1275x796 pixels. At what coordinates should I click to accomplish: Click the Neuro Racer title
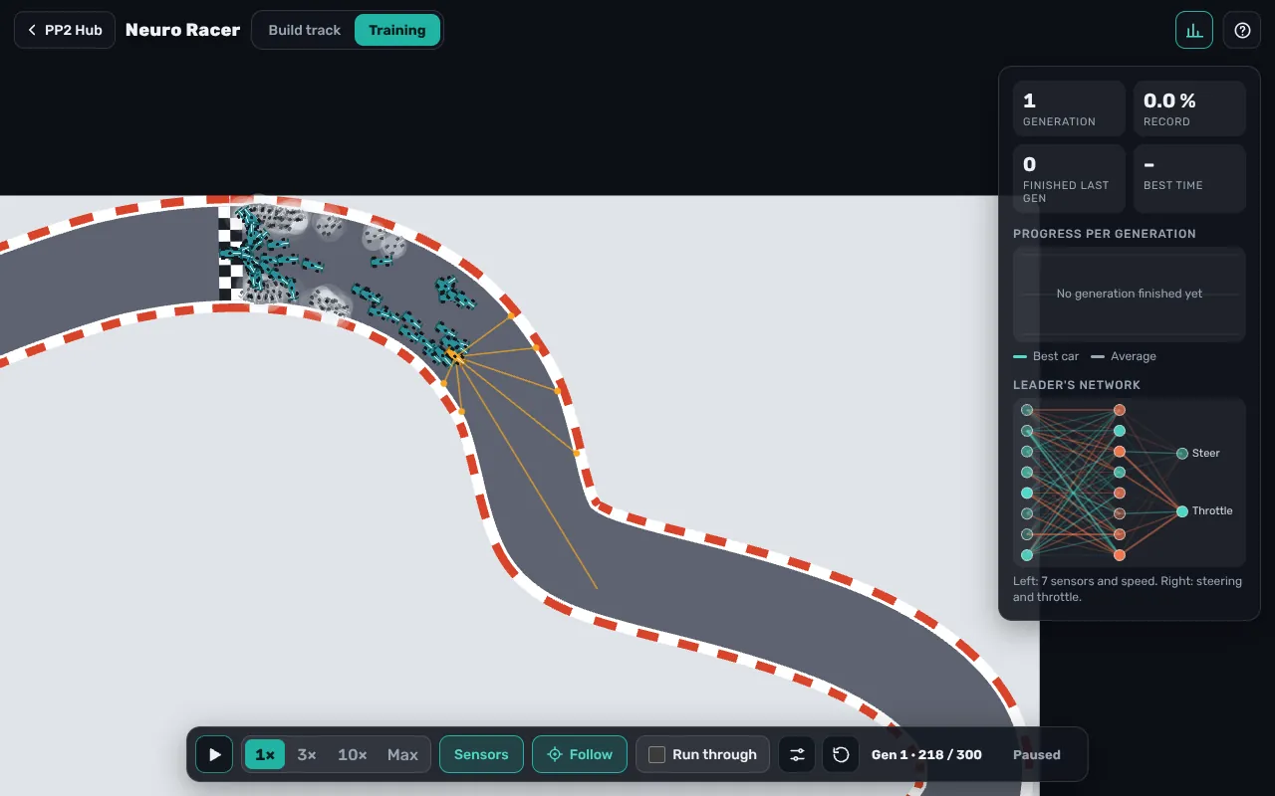coord(182,30)
